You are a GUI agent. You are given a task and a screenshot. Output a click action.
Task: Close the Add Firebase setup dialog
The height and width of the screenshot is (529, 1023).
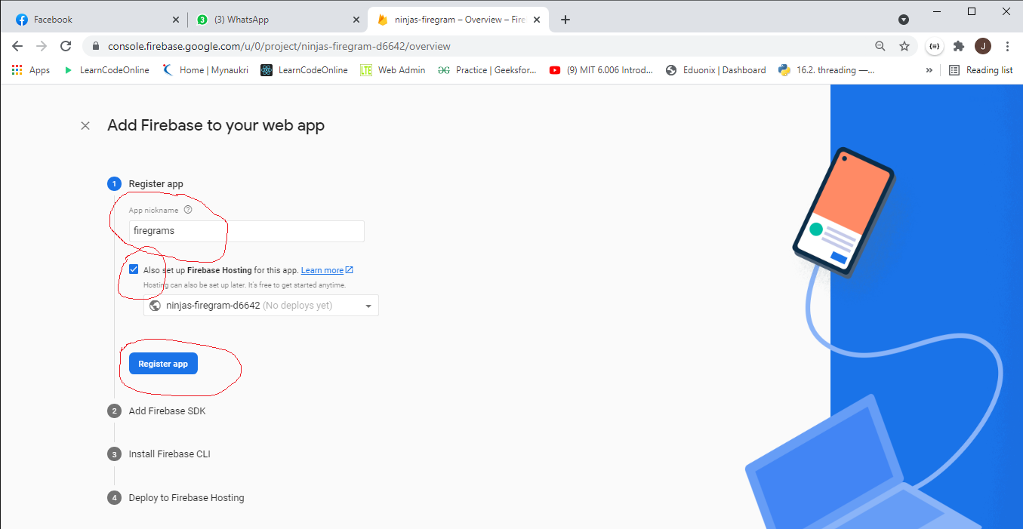(85, 126)
